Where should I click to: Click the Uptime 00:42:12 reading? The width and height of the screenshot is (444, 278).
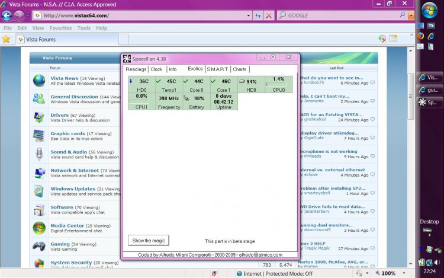(x=224, y=101)
